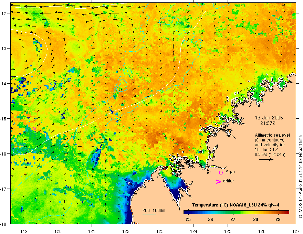Click the latitude axis label -18
This screenshot has height=234, width=303.
3,224
